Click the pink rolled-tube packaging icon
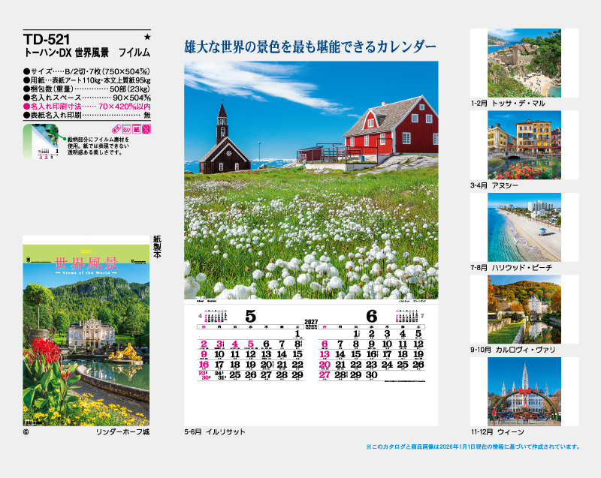Viewport: 601px width, 478px height. (x=116, y=128)
